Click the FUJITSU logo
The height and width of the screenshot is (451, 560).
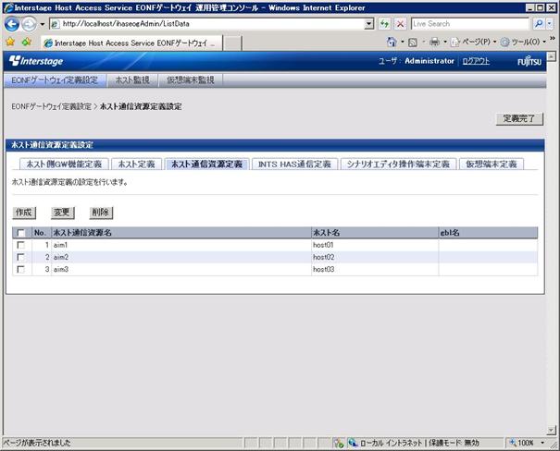(529, 62)
